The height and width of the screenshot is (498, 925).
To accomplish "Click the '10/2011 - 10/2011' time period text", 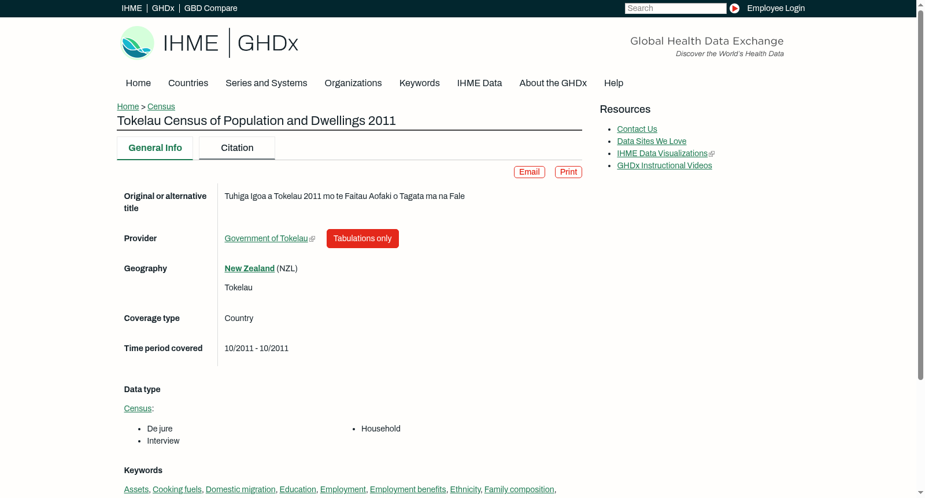I will click(x=256, y=348).
